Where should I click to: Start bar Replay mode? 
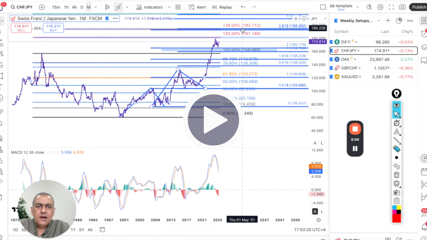coord(222,7)
